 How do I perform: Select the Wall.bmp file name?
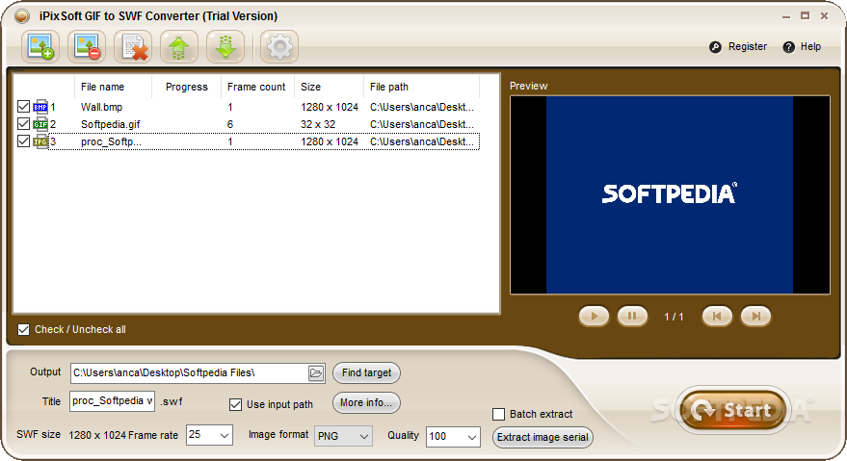tap(101, 107)
